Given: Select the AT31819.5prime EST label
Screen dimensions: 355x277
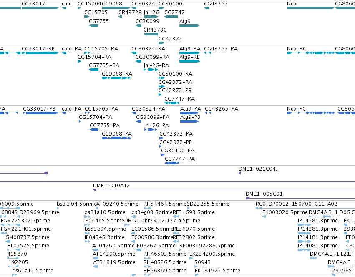Looking at the screenshot, I should click(114, 262).
